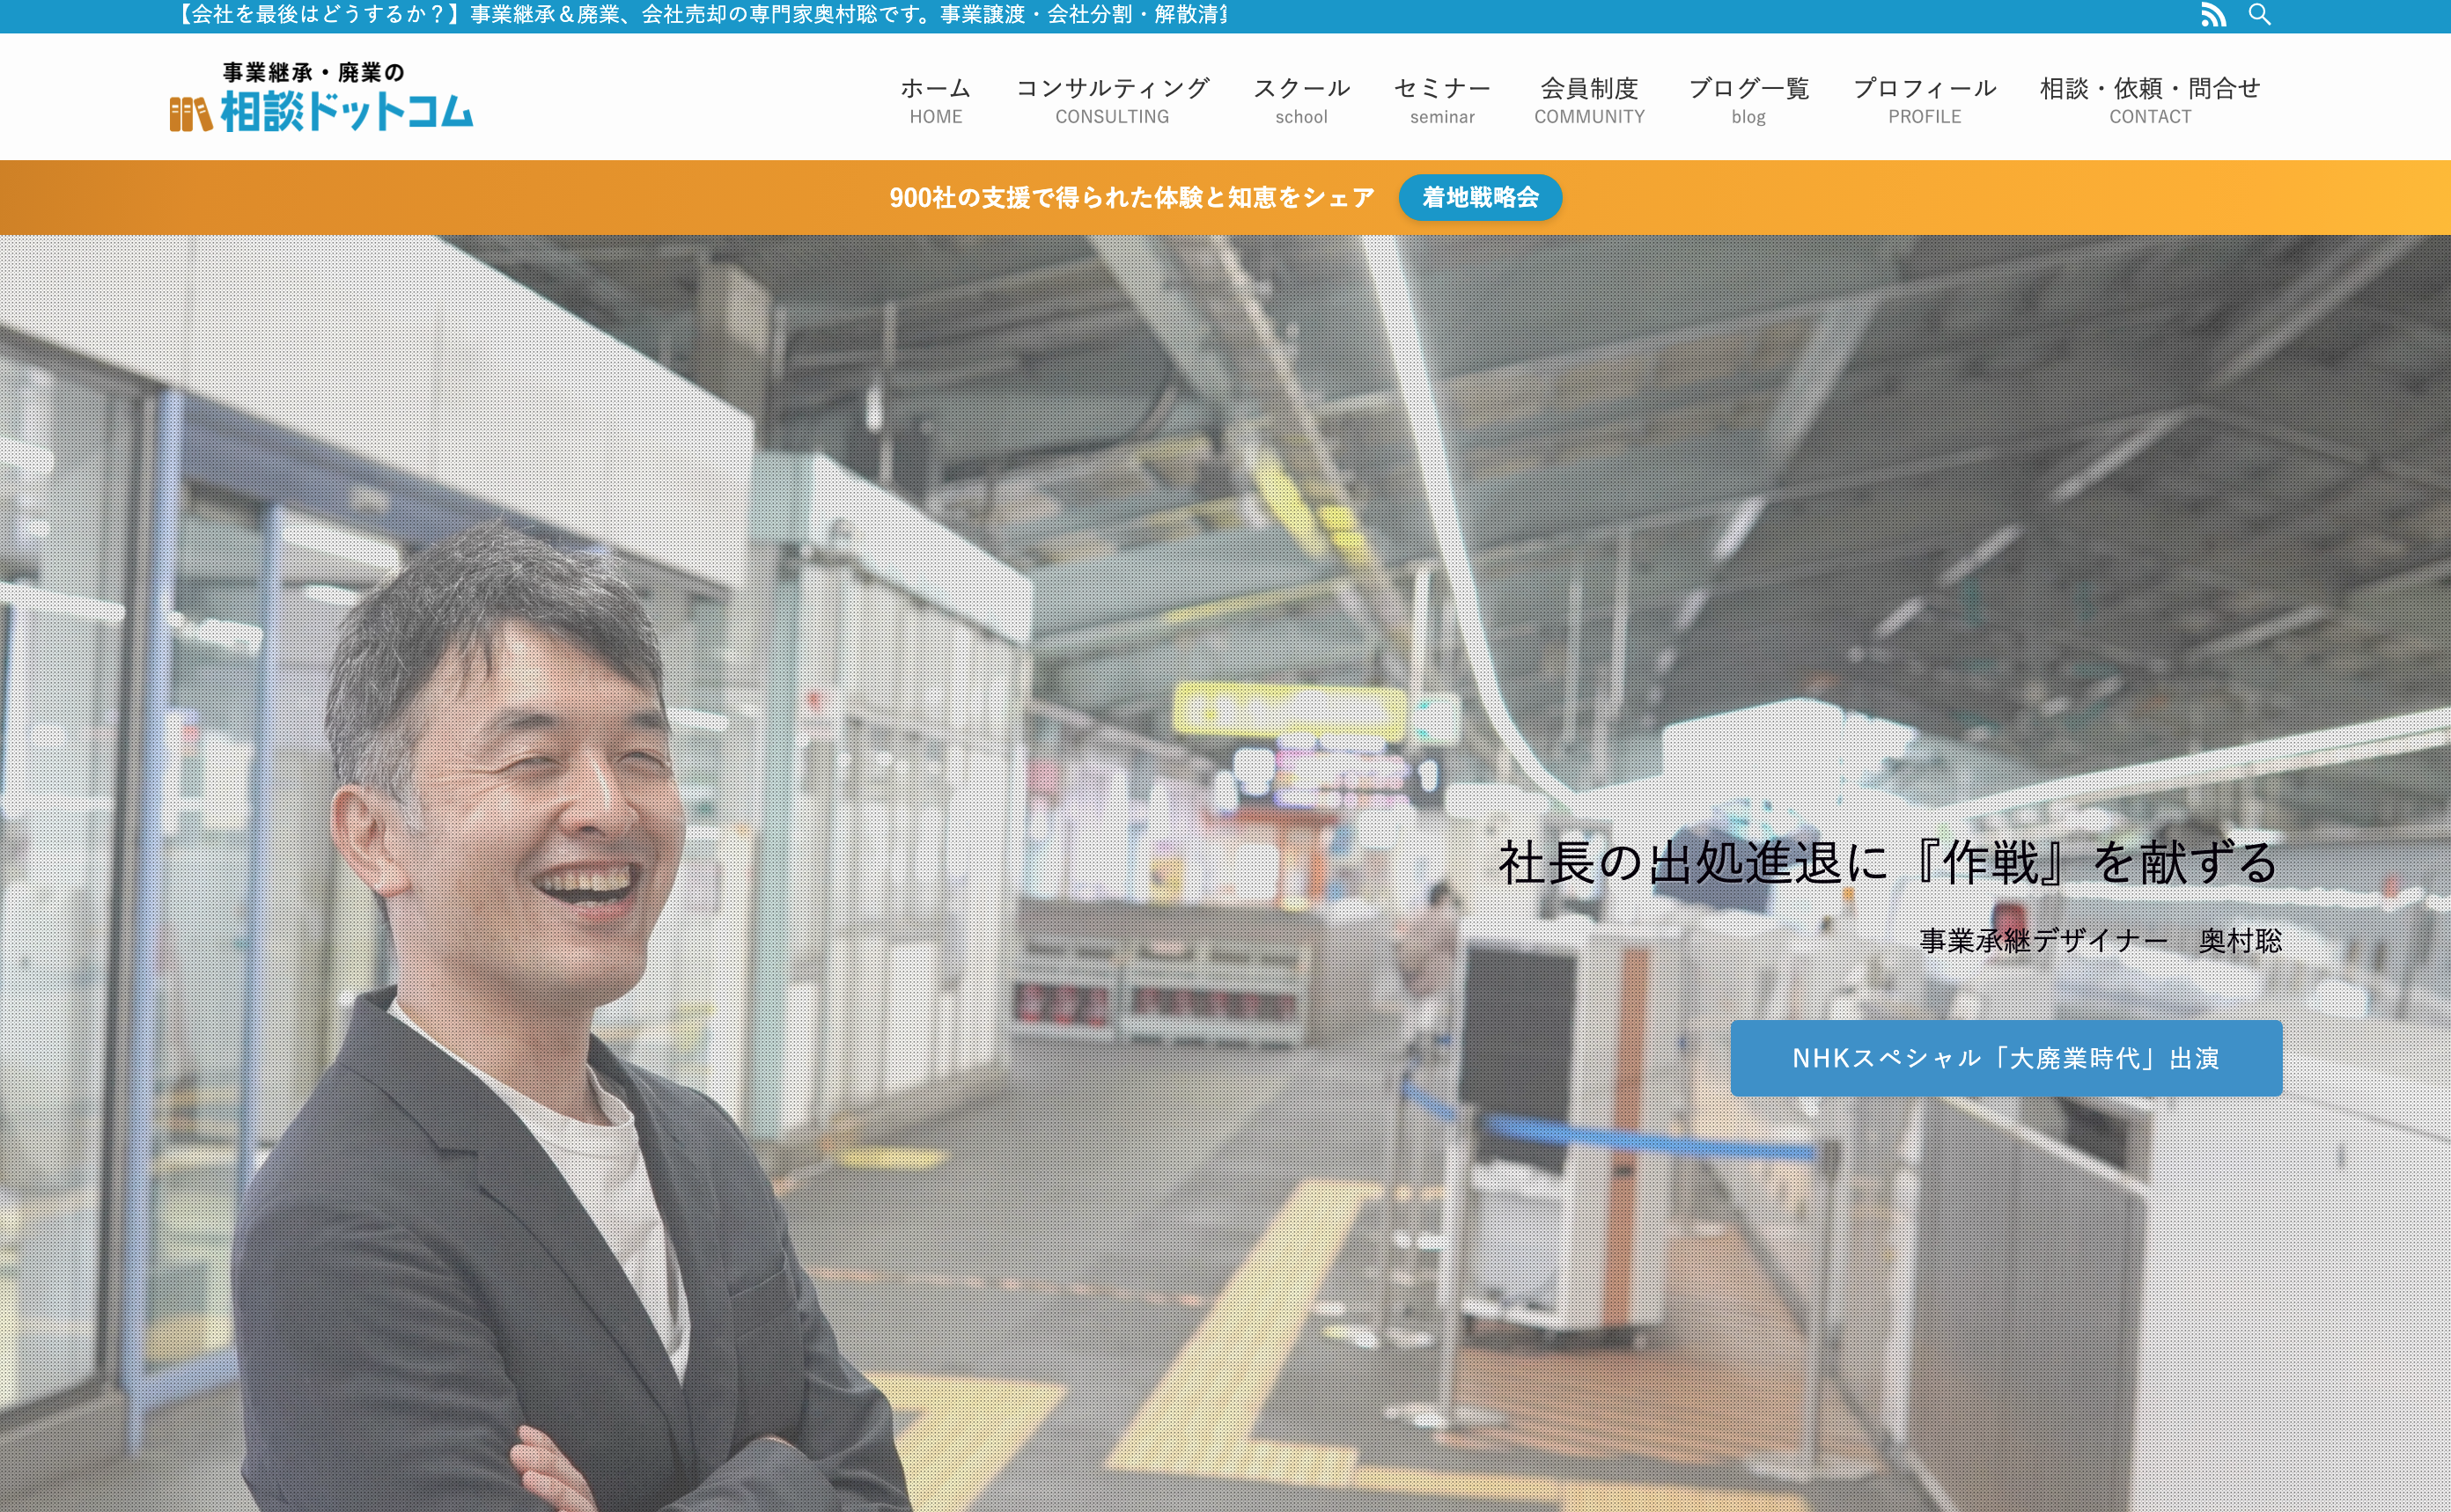Click the blue 着地戦略会 button
The image size is (2451, 1512).
tap(1480, 197)
